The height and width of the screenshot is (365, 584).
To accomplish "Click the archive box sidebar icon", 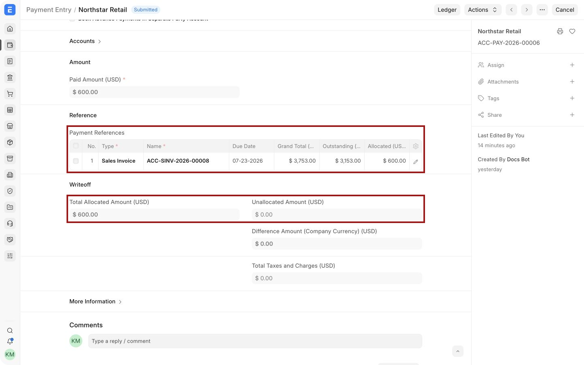I will pos(10,159).
